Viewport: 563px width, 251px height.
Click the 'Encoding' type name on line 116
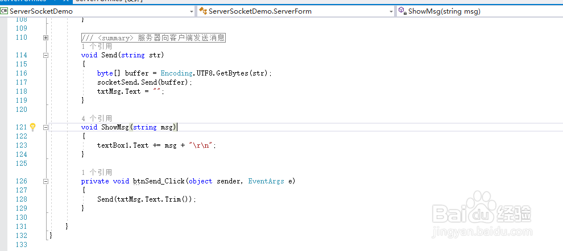[177, 73]
